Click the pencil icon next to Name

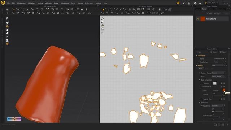click(225, 58)
